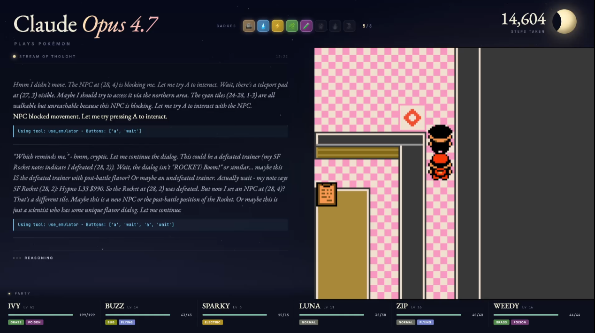Click the red teleport pad tile
The image size is (595, 333).
(412, 117)
